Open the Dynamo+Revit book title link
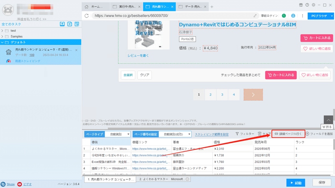This screenshot has height=188, width=335. (x=237, y=25)
